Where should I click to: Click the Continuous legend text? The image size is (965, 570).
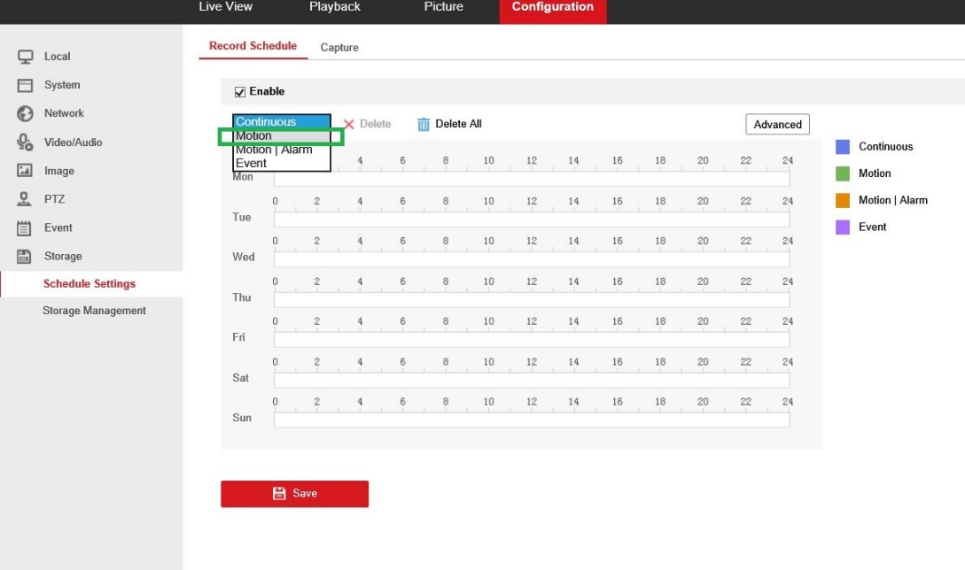(885, 146)
